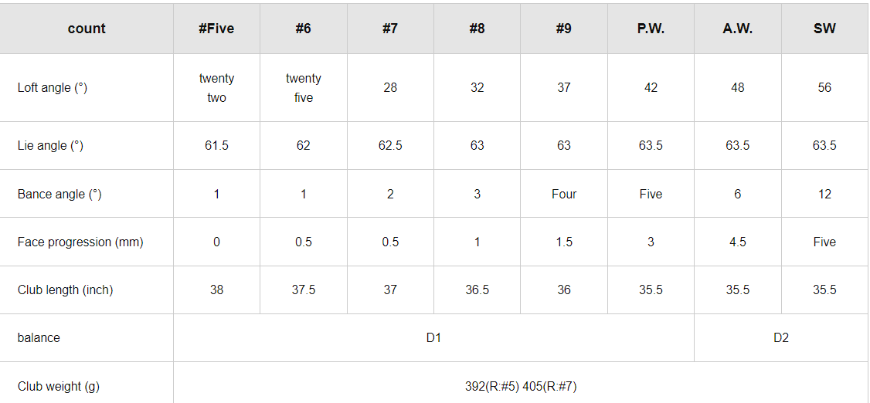870x403 pixels.
Task: Select the face progression value 4.5
Action: tap(737, 242)
